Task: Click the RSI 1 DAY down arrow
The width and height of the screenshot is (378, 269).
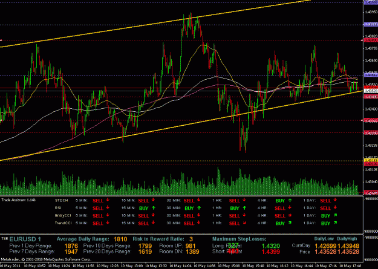Action: click(x=335, y=207)
